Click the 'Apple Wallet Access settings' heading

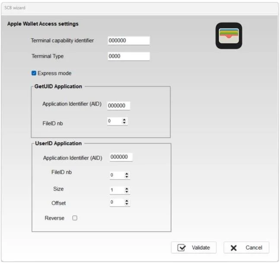tap(43, 24)
